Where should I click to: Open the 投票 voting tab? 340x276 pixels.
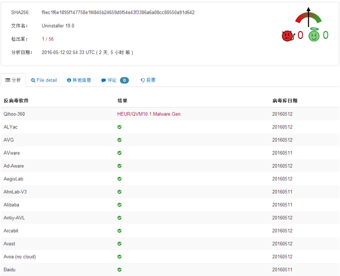[148, 80]
